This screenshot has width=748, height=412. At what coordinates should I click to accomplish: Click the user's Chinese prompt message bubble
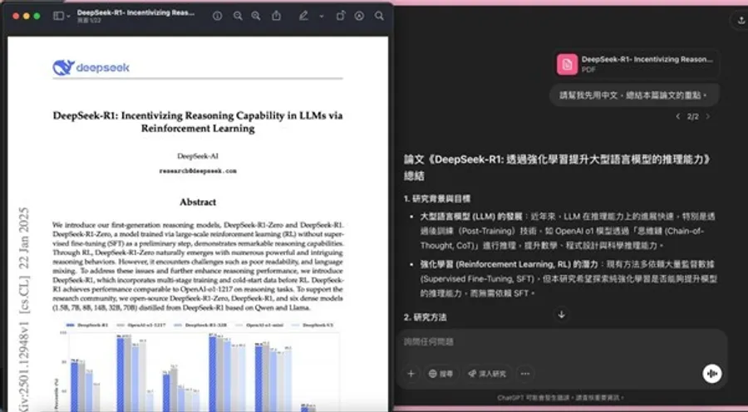(634, 96)
